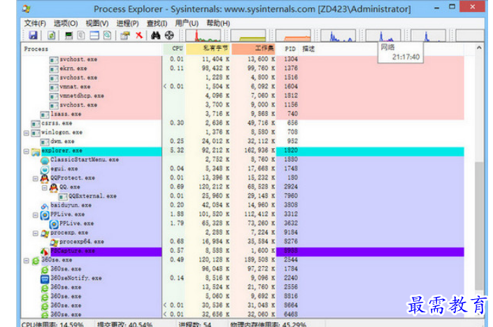This screenshot has width=493, height=327.
Task: Toggle lower pane toolbar icon
Action: click(x=94, y=35)
